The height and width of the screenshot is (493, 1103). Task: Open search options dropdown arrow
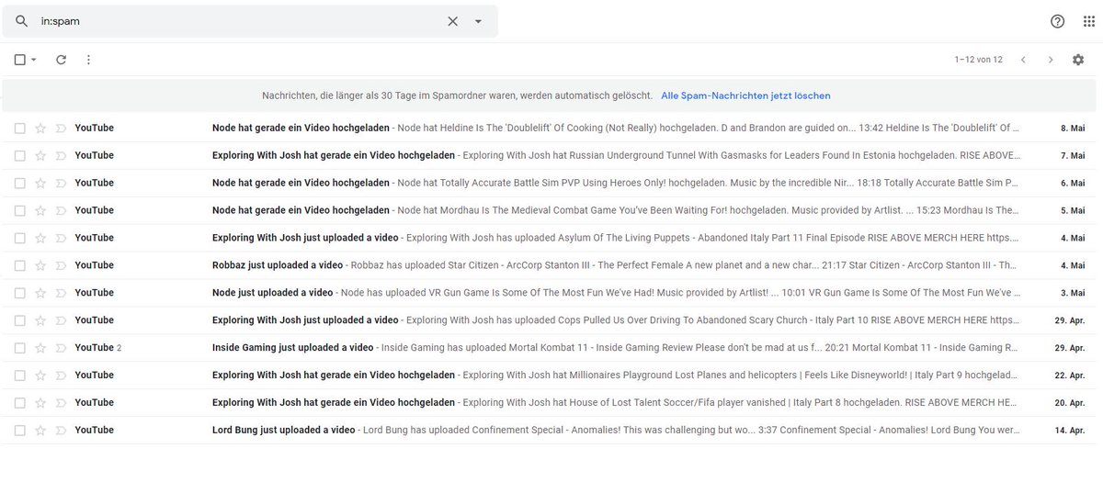[478, 21]
